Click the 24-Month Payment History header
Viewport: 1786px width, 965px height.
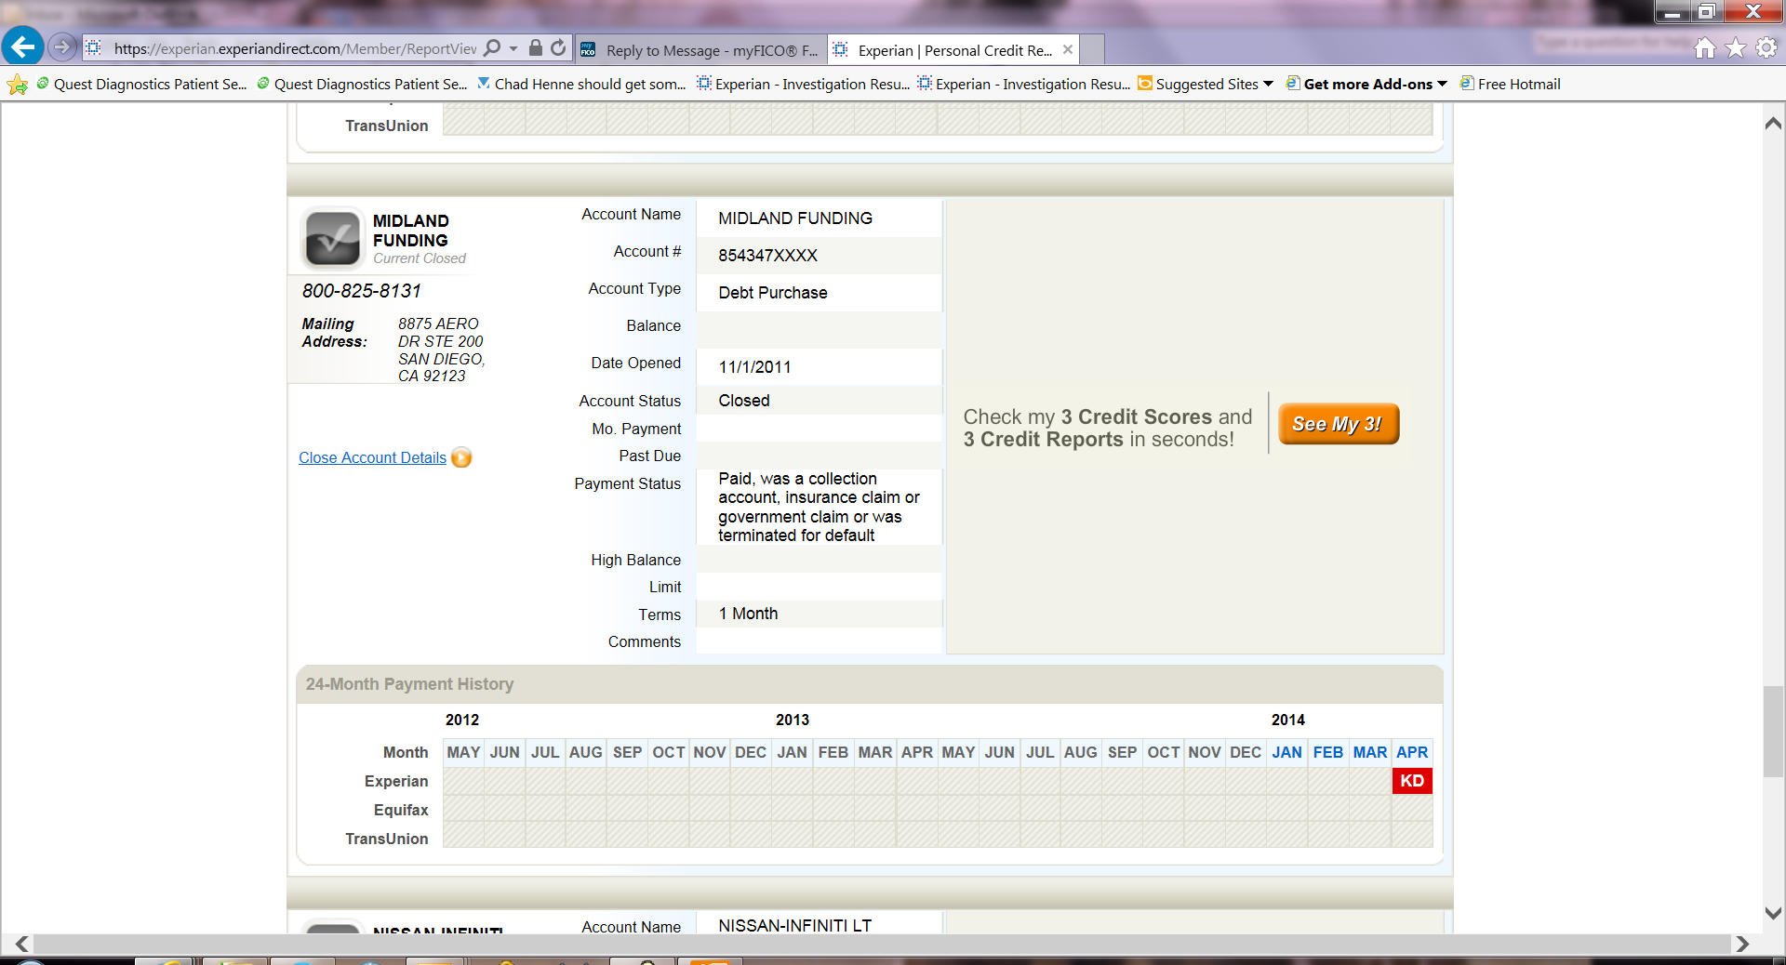[410, 684]
